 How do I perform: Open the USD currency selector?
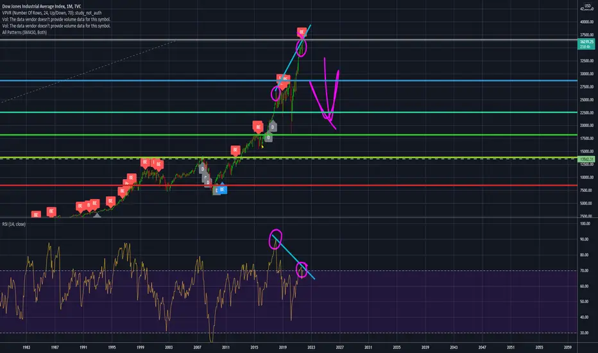(x=588, y=6)
